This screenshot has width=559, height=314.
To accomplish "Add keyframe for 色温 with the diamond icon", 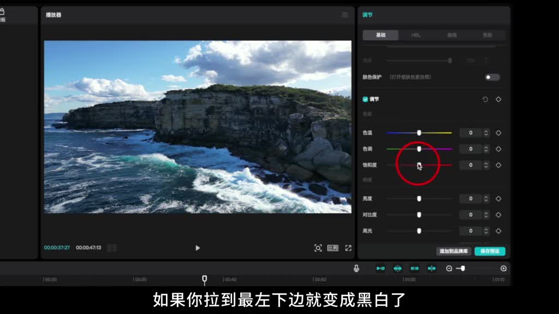I will [x=498, y=133].
